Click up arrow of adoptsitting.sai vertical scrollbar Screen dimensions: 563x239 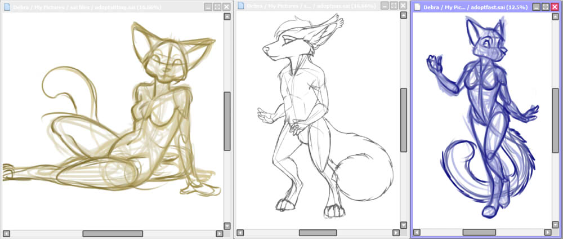click(x=227, y=16)
